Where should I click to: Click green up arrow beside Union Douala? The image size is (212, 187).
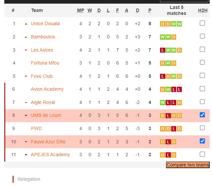click(x=26, y=24)
